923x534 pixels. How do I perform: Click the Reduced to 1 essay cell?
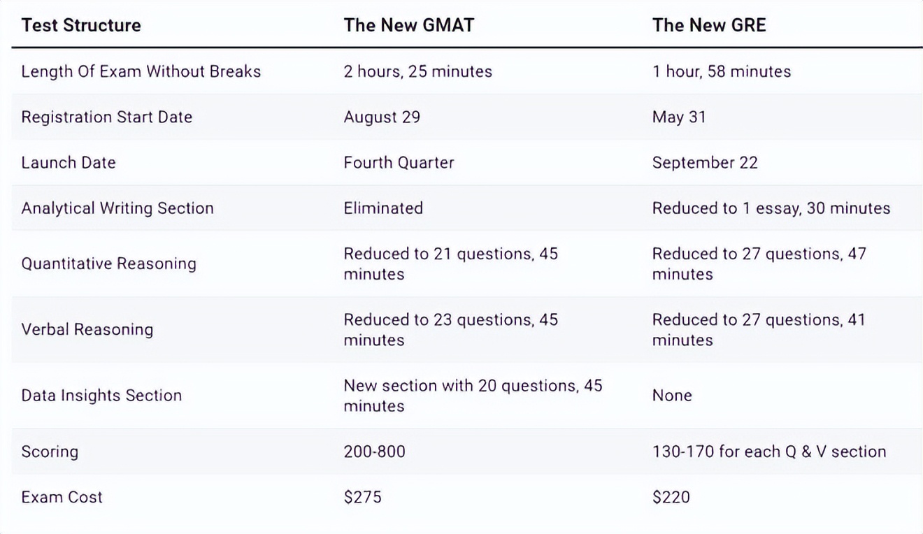pos(771,208)
